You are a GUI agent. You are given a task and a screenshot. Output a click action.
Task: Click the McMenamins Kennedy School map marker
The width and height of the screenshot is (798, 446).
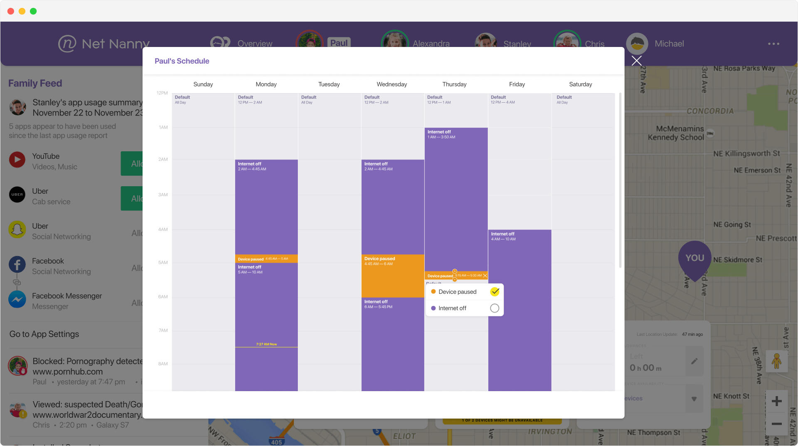pos(710,133)
